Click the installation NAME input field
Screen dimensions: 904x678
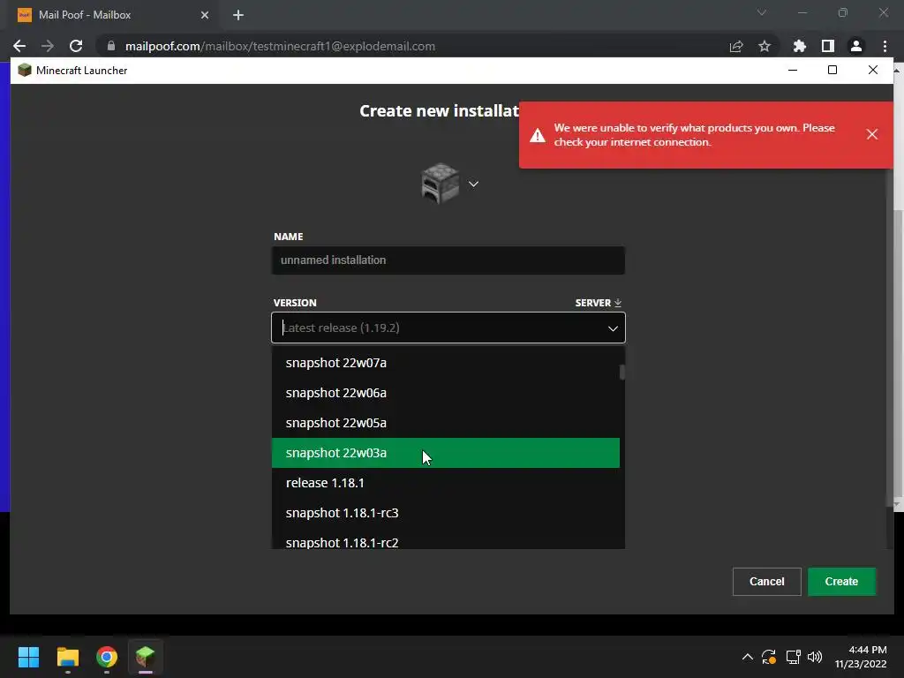[x=448, y=260]
